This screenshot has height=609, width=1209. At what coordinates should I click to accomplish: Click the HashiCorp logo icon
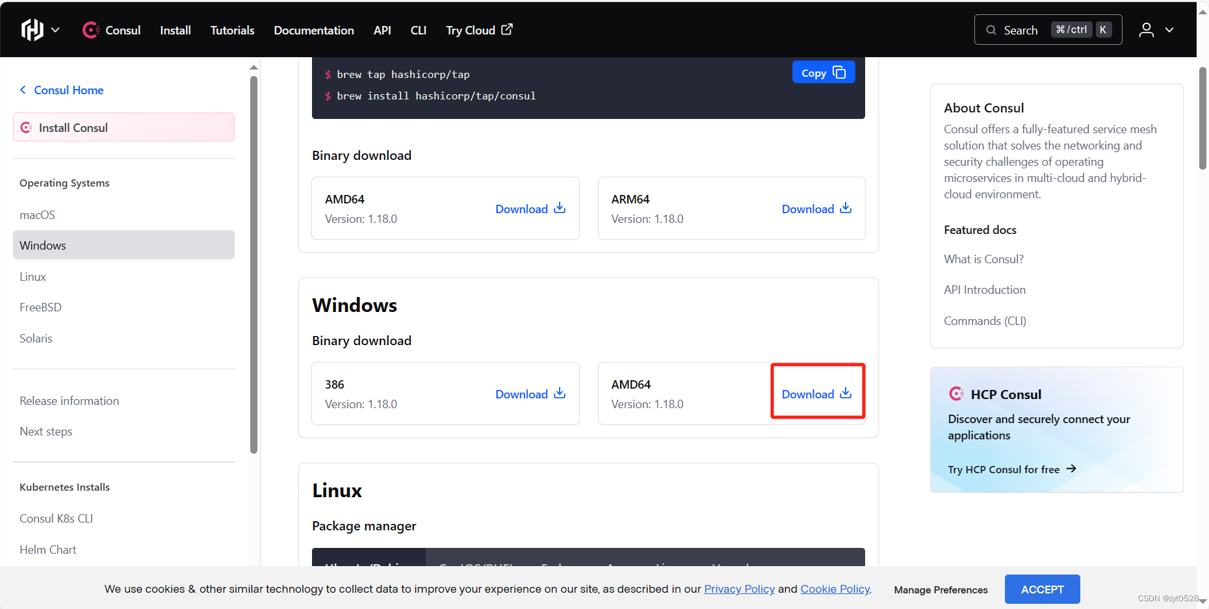[32, 30]
